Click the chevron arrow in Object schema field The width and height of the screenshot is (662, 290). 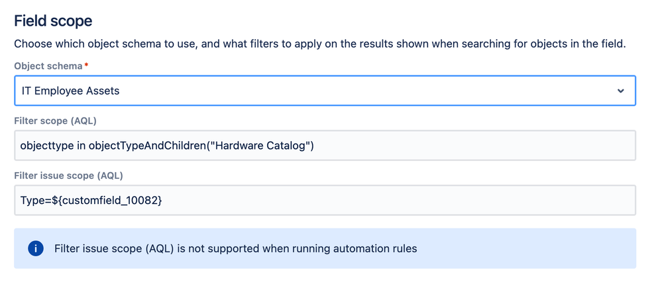(620, 91)
